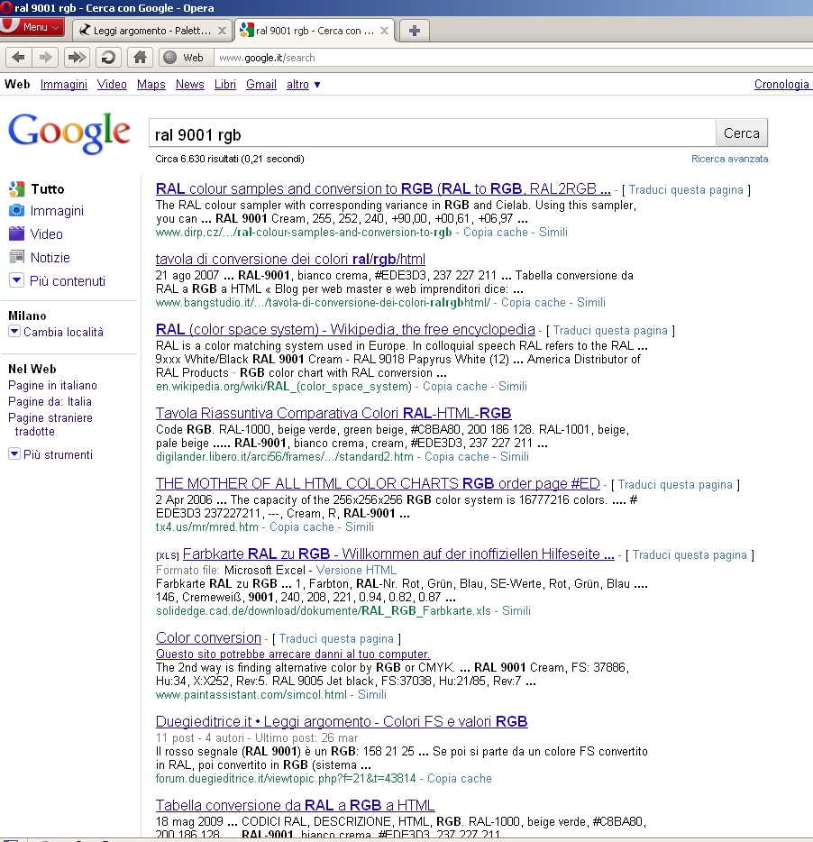Open the Opera Menu button

pos(32,27)
